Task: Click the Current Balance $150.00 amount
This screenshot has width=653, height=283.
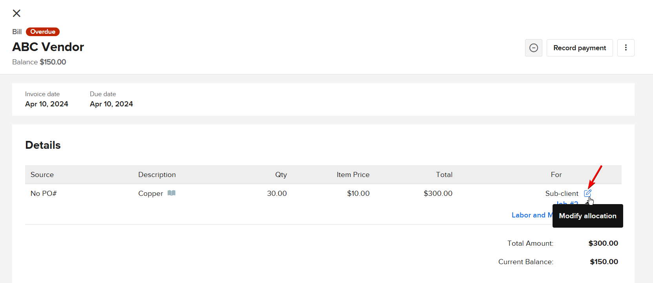Action: 604,262
